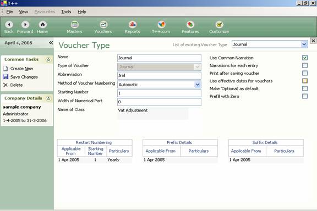317x211 pixels.
Task: Click the sample company name
Action: (x=22, y=107)
